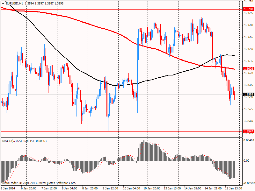Click the 8 Jan 20:00 time label
This screenshot has width=255, height=191.
90,188
